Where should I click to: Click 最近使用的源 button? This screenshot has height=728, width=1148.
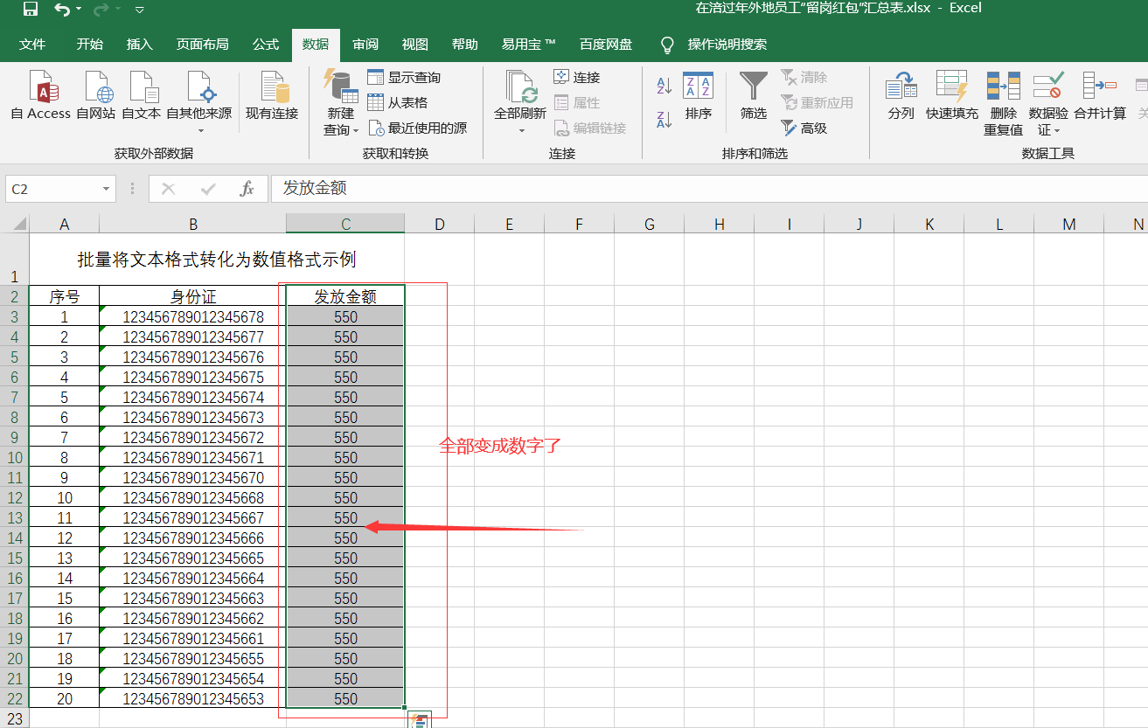pyautogui.click(x=417, y=128)
